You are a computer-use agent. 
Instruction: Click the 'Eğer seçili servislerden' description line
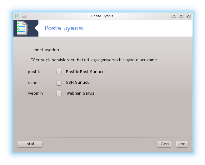click(94, 60)
